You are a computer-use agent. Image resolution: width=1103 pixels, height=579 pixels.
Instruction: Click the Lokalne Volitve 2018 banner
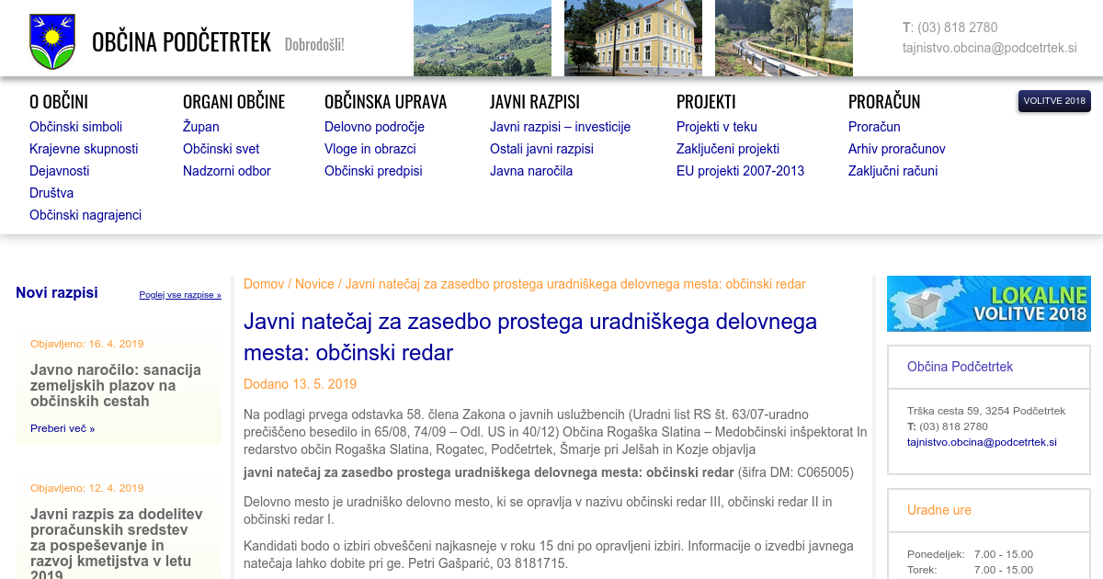click(988, 303)
